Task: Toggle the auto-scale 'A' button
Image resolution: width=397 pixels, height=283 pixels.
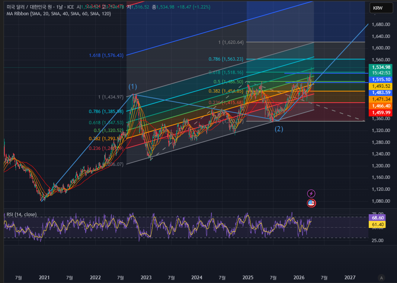Action: click(381, 278)
